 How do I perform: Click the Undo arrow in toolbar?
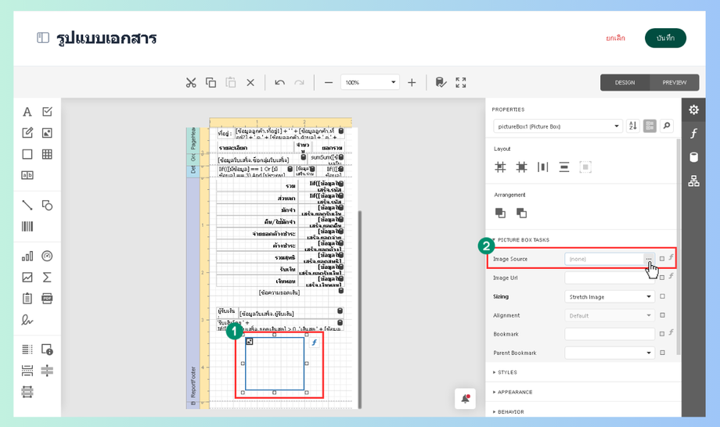pyautogui.click(x=279, y=82)
